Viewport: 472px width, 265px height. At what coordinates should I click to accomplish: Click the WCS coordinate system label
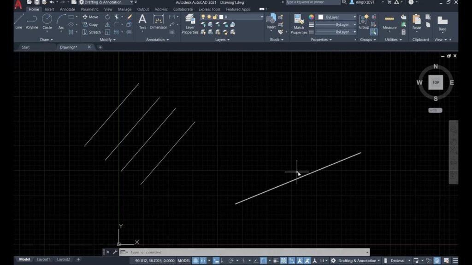pyautogui.click(x=435, y=110)
